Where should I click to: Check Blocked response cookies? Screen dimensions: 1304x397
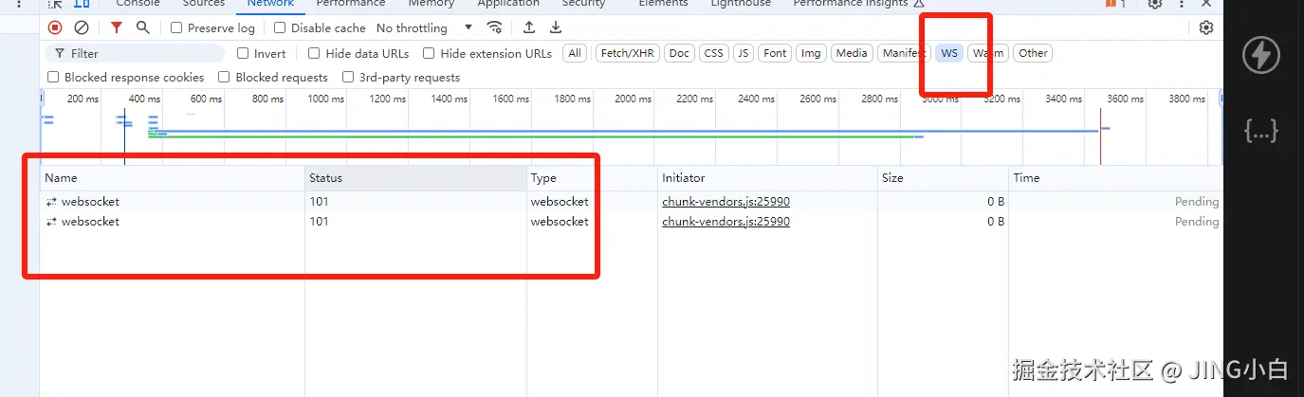[52, 77]
